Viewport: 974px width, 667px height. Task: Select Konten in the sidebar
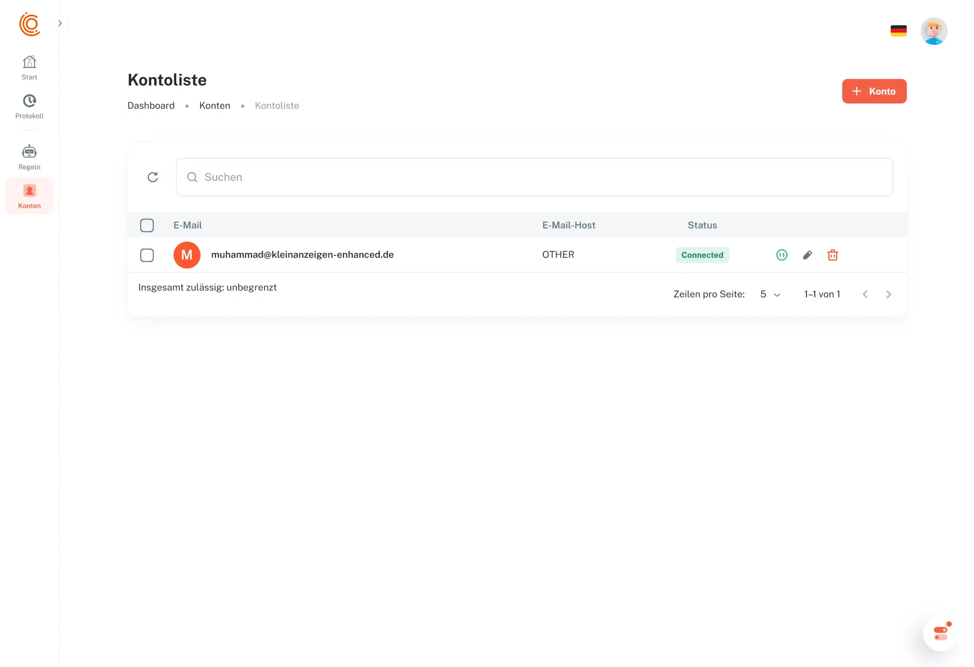tap(29, 196)
